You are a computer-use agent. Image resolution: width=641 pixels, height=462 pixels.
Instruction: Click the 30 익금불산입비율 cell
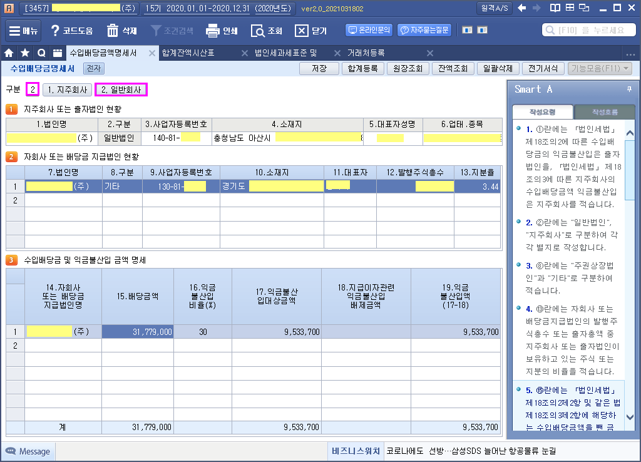click(203, 332)
